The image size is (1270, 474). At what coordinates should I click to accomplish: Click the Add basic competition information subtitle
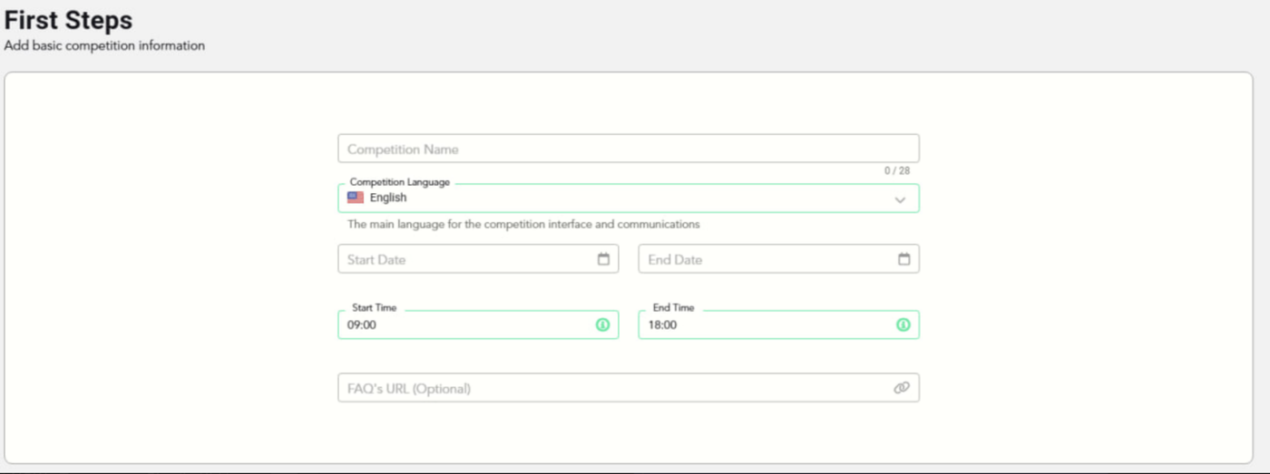pos(104,45)
